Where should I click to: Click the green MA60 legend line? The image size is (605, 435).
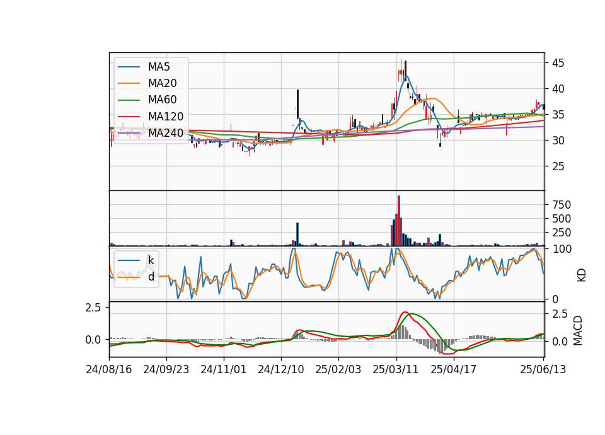click(x=129, y=100)
